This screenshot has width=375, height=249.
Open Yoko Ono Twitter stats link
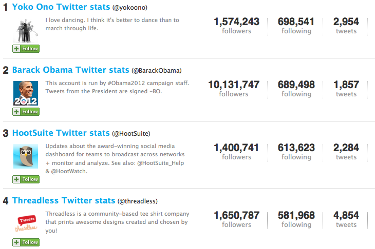(x=61, y=7)
